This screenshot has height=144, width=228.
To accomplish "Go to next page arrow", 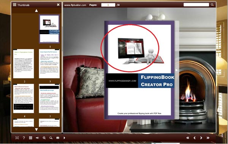I will [x=201, y=138].
